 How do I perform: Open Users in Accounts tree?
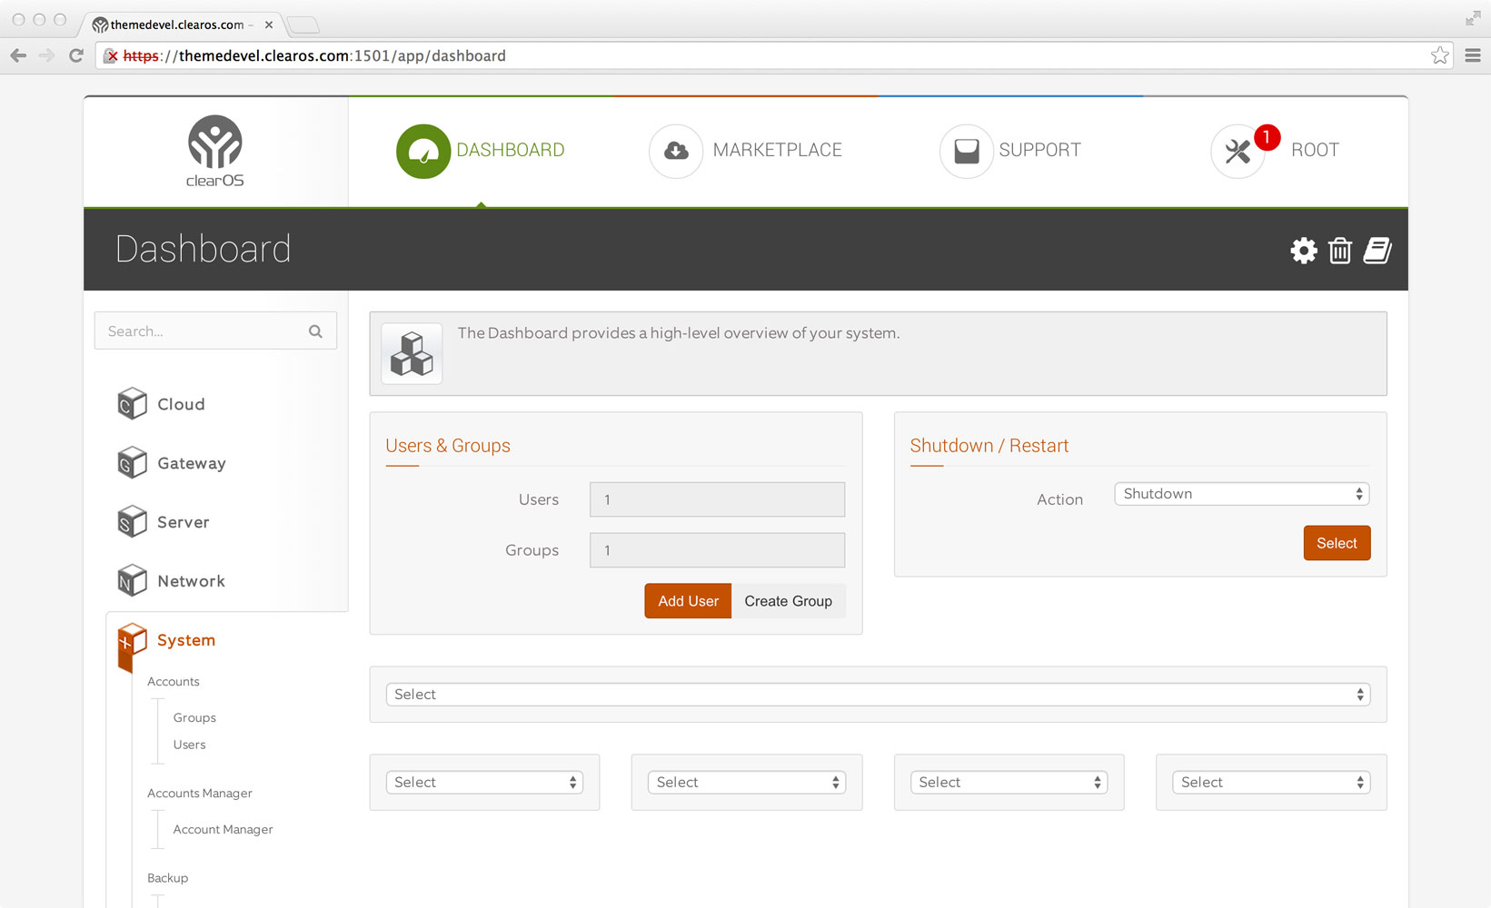(189, 745)
